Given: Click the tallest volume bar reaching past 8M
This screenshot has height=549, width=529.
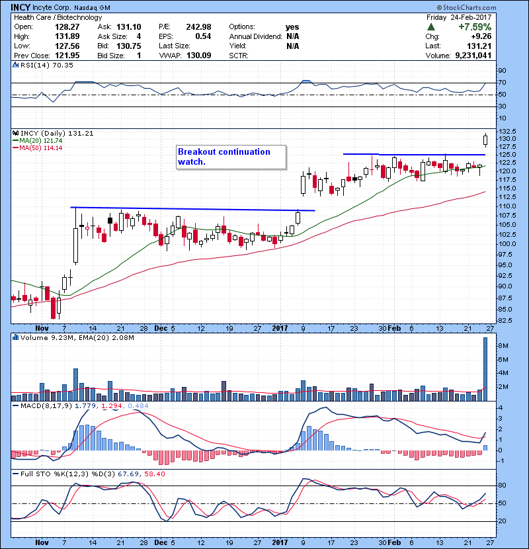Looking at the screenshot, I should (485, 369).
